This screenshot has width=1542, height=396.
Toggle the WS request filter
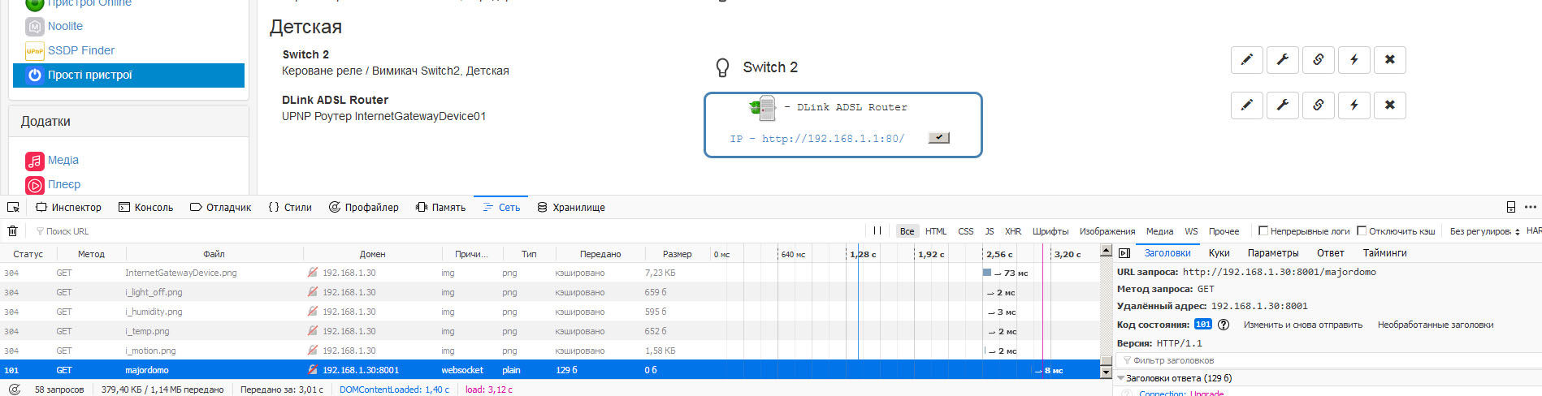[x=1191, y=231]
